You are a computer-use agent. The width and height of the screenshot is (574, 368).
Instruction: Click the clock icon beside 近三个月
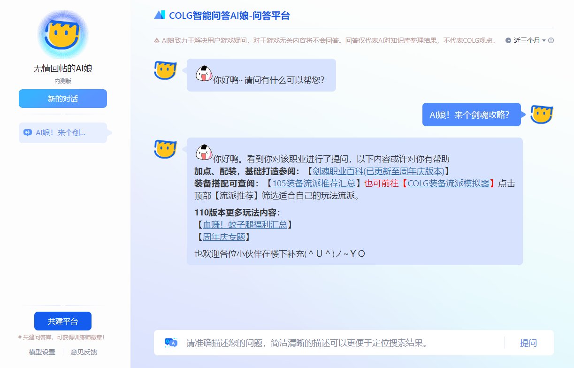pos(508,40)
